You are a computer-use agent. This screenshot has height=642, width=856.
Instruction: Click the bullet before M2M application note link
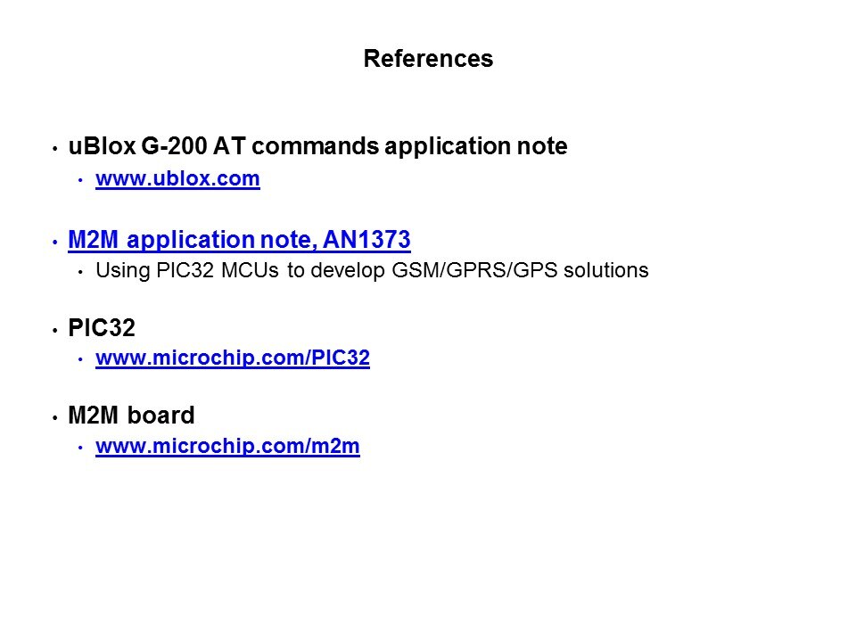pos(54,242)
